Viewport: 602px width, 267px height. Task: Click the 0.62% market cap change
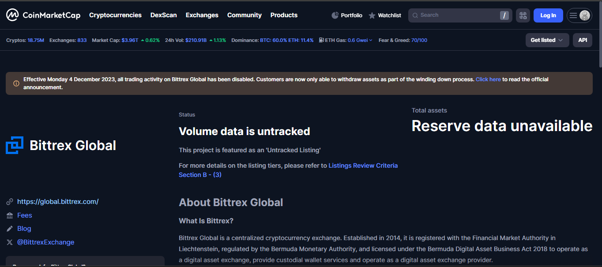[x=150, y=40]
